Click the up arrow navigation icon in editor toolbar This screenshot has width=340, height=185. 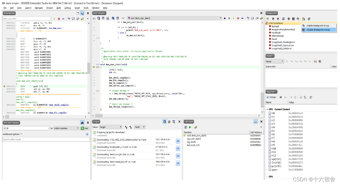click(225, 19)
